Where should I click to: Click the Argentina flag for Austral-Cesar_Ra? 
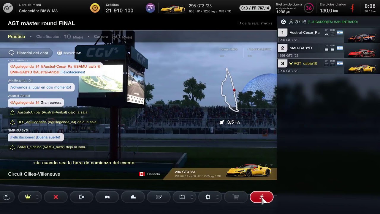coord(340,32)
